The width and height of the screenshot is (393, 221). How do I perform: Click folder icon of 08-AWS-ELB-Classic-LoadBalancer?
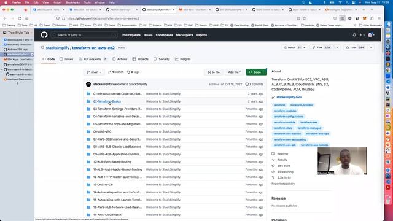[88, 147]
